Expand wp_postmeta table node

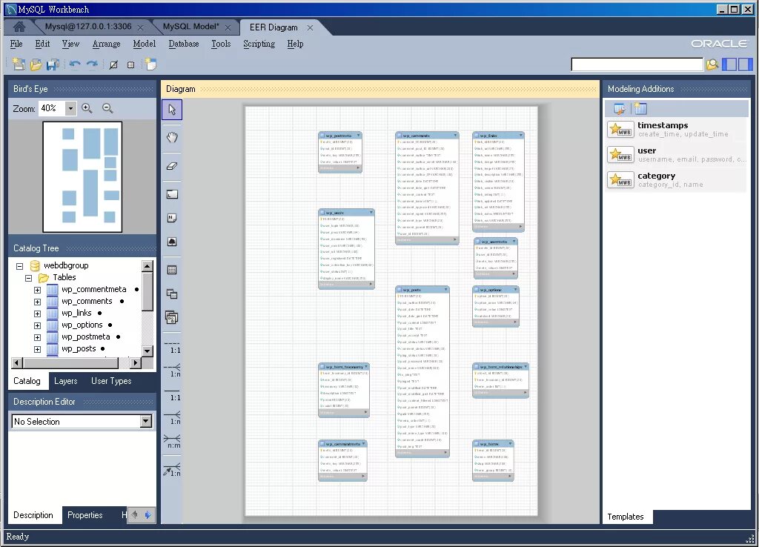point(37,337)
